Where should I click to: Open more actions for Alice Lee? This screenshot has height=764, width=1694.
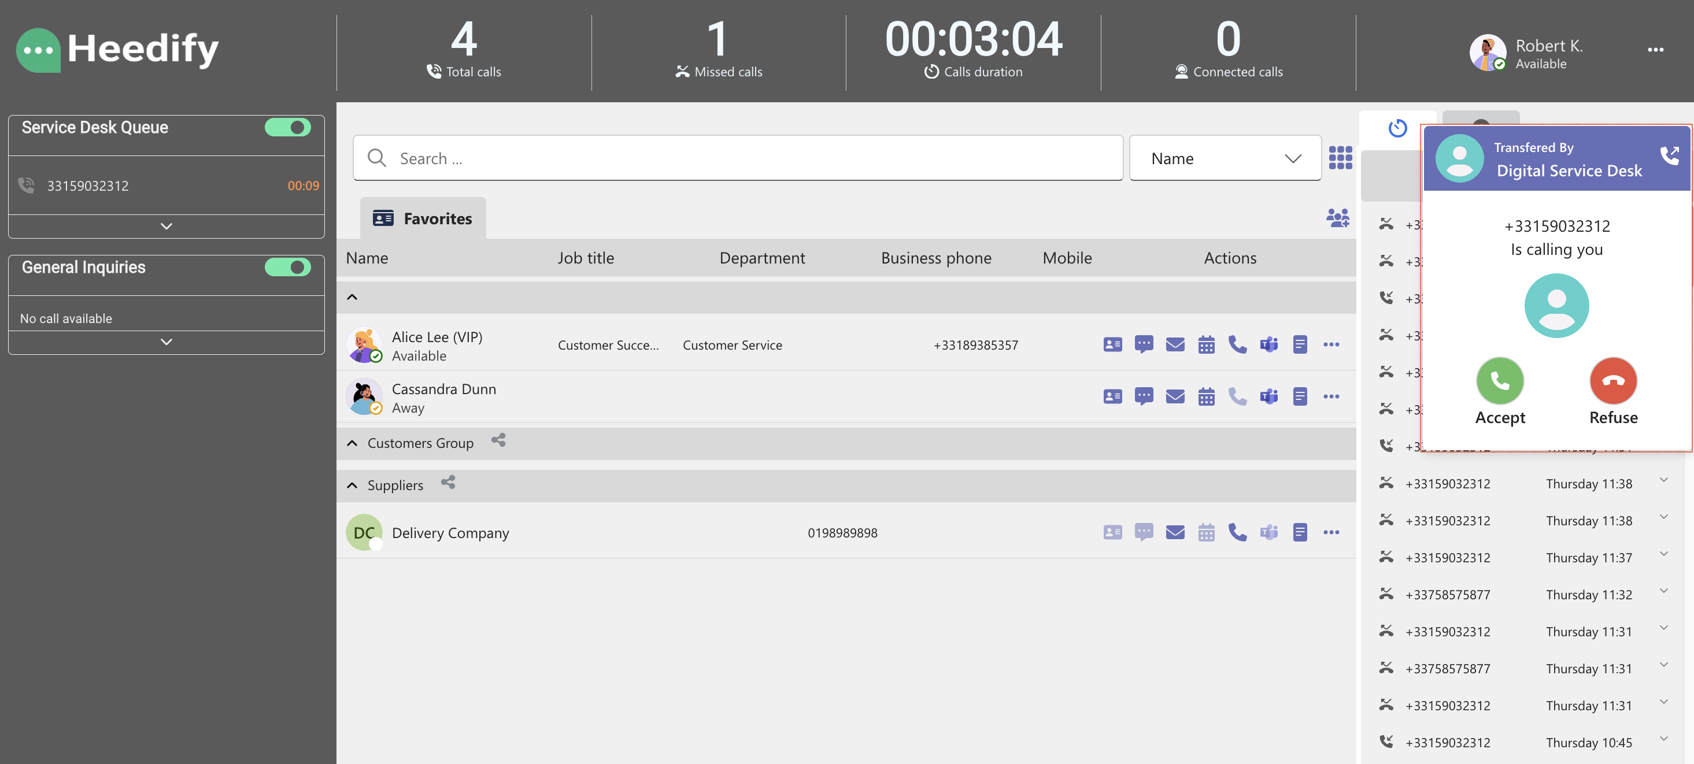[x=1331, y=344]
